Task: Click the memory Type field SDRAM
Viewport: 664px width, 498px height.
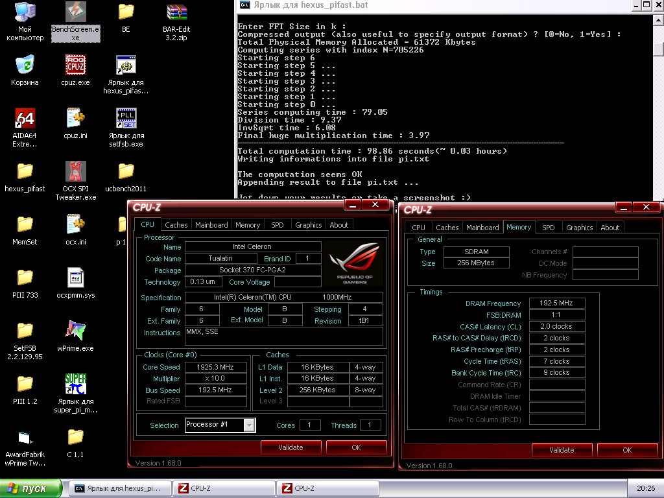Action: (477, 252)
